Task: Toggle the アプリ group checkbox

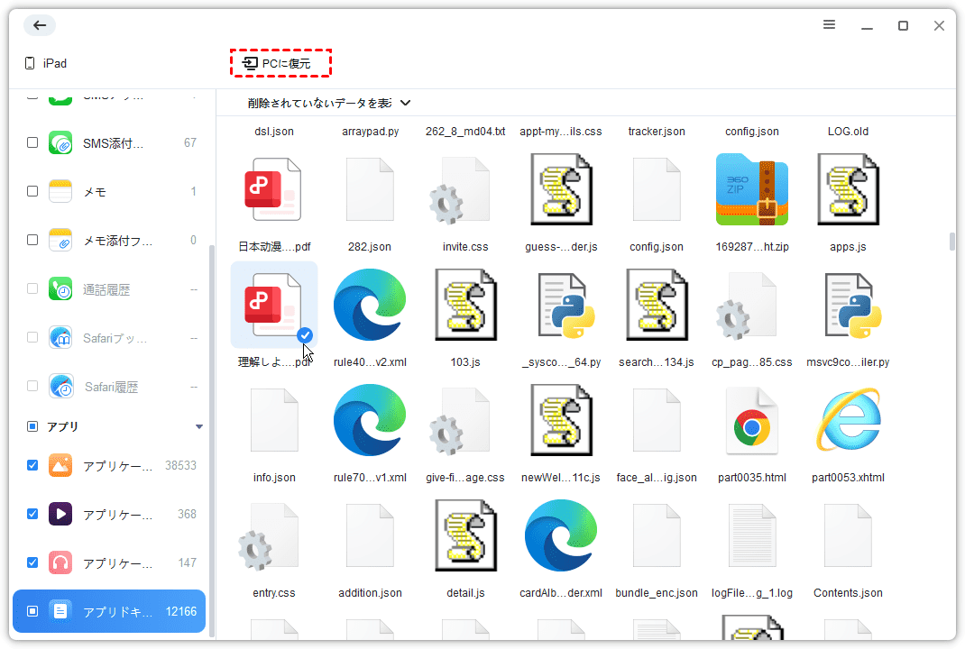Action: pos(32,426)
